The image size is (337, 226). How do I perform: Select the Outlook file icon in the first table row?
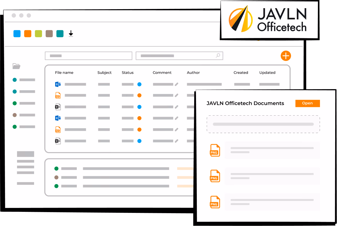[x=58, y=84]
